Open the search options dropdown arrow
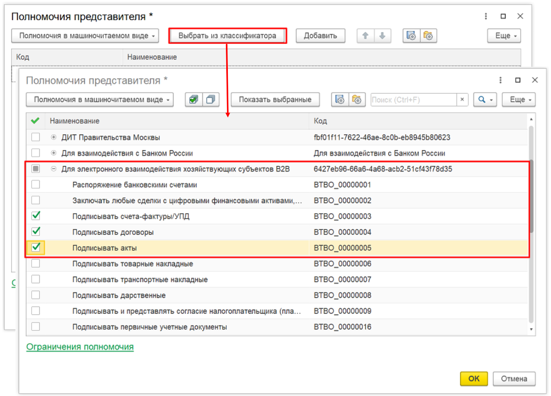The height and width of the screenshot is (396, 551). pos(492,100)
